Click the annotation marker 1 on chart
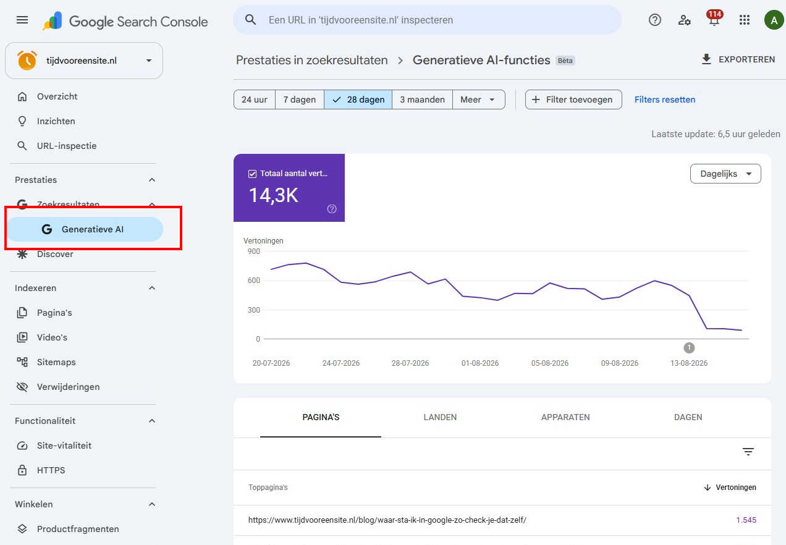This screenshot has width=786, height=545. click(x=689, y=347)
